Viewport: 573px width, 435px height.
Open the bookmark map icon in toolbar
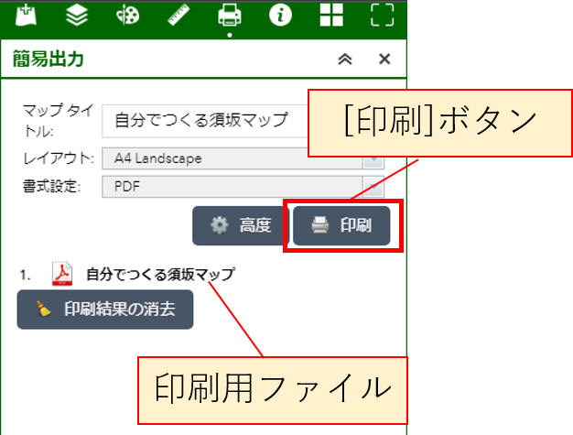(x=26, y=15)
